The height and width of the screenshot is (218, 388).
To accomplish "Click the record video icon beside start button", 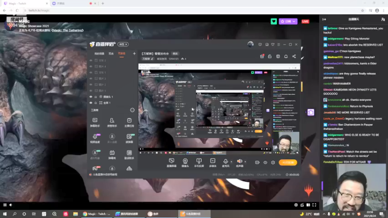I will [x=257, y=162].
